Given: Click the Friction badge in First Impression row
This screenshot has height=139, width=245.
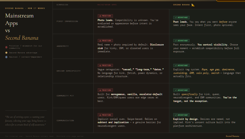Looking at the screenshot, I should (x=105, y=16).
